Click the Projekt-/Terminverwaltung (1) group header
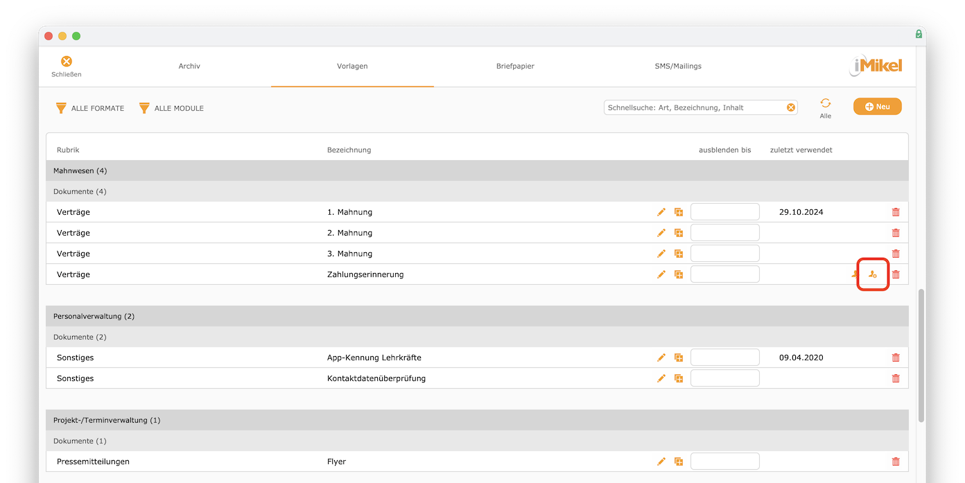The image size is (965, 483). pyautogui.click(x=477, y=420)
